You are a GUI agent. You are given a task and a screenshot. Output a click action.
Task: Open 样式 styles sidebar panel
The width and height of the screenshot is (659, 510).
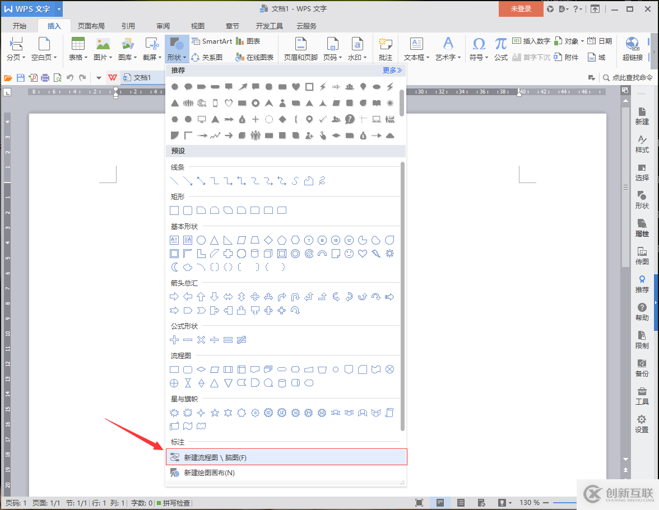pos(642,144)
